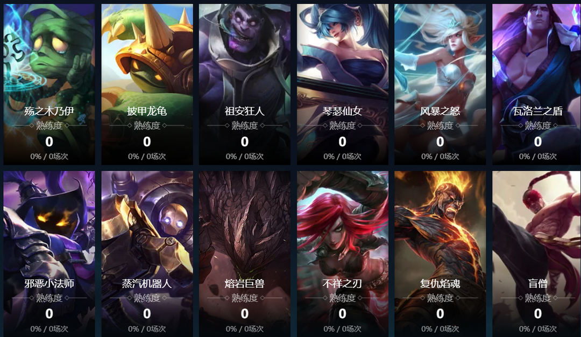The image size is (581, 337).
Task: Select the 殇之木乃伊 champion card
Action: pos(49,84)
